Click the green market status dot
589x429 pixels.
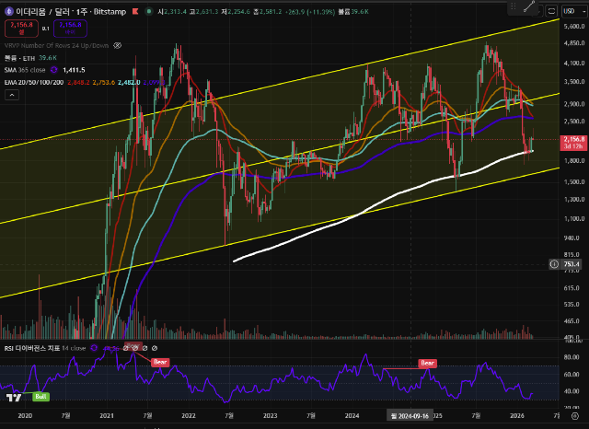149,12
